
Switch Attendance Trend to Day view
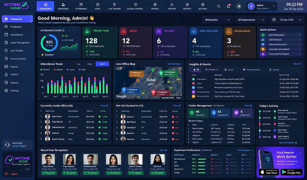click(x=78, y=64)
